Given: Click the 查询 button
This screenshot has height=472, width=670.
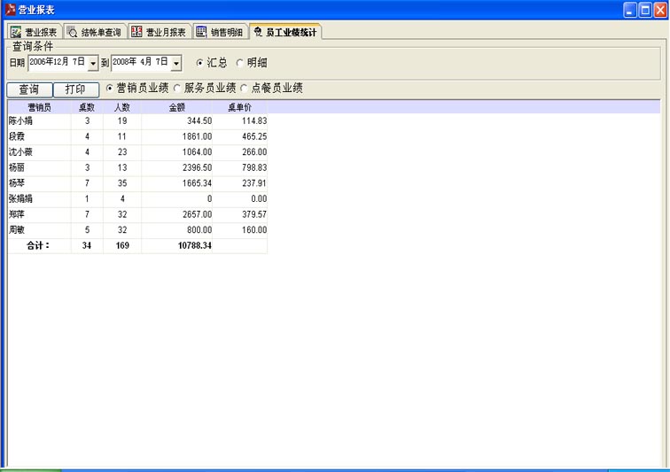Looking at the screenshot, I should (x=28, y=89).
